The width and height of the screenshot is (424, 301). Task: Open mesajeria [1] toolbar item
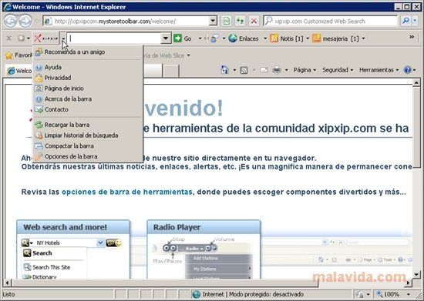338,38
